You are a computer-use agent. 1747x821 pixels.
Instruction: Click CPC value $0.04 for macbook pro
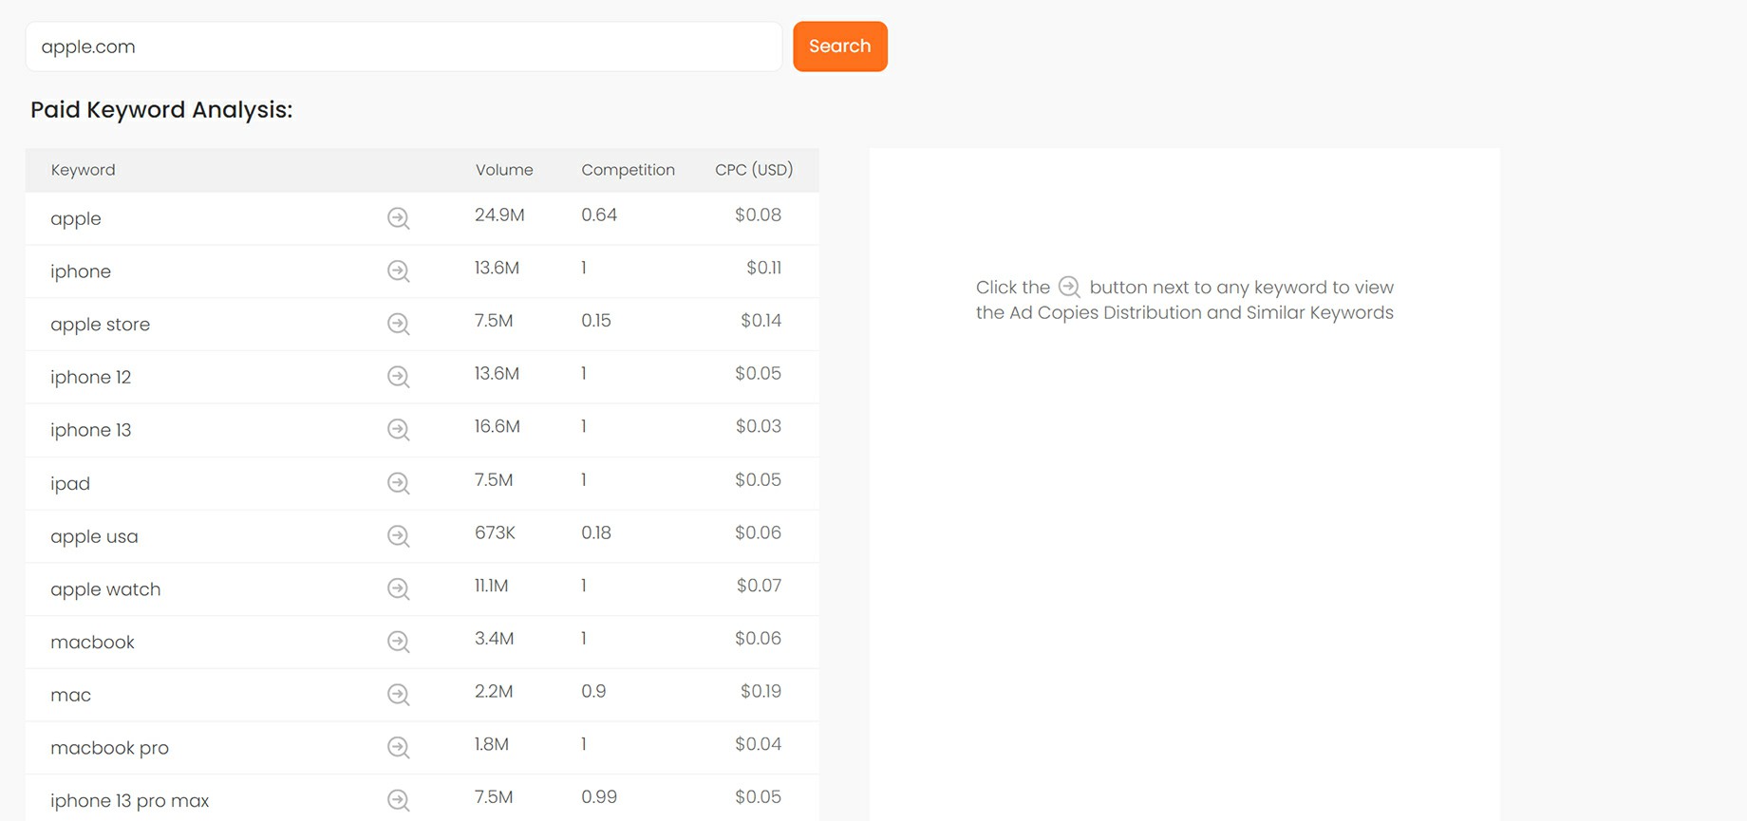coord(758,745)
